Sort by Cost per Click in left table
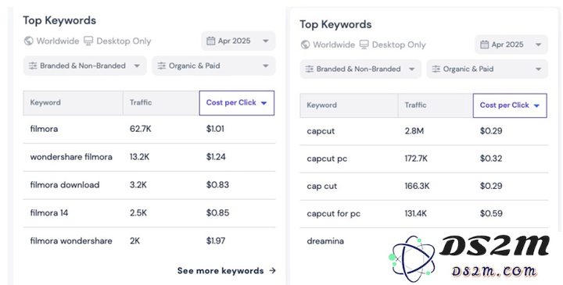Viewport: 563px width, 285px height. tap(237, 102)
